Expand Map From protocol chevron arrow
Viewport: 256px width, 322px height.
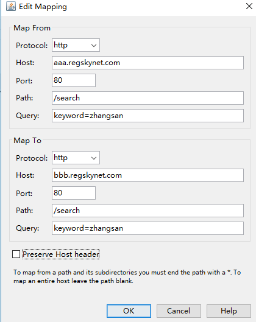94,46
